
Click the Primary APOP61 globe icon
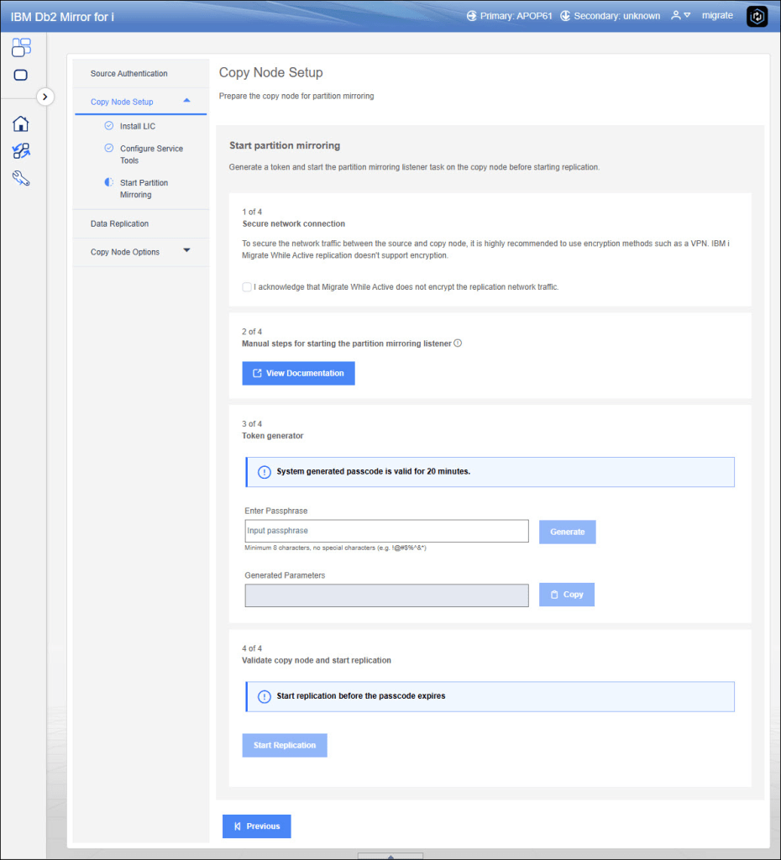[472, 16]
